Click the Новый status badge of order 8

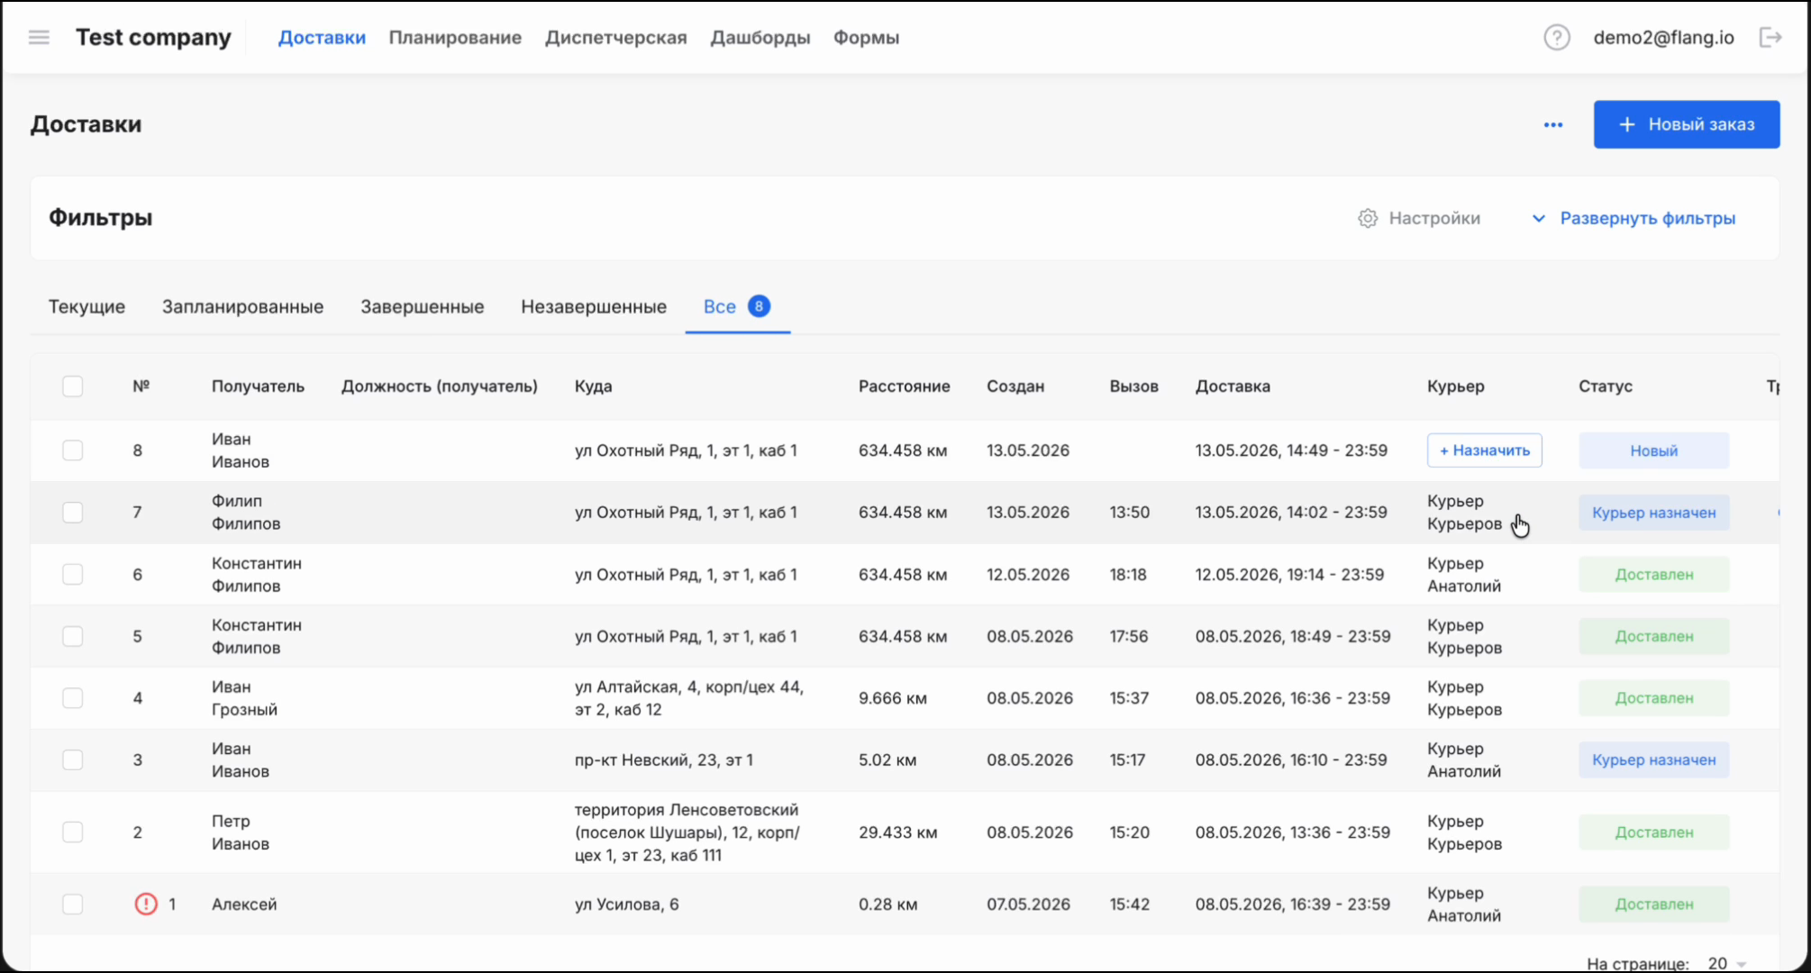tap(1653, 450)
